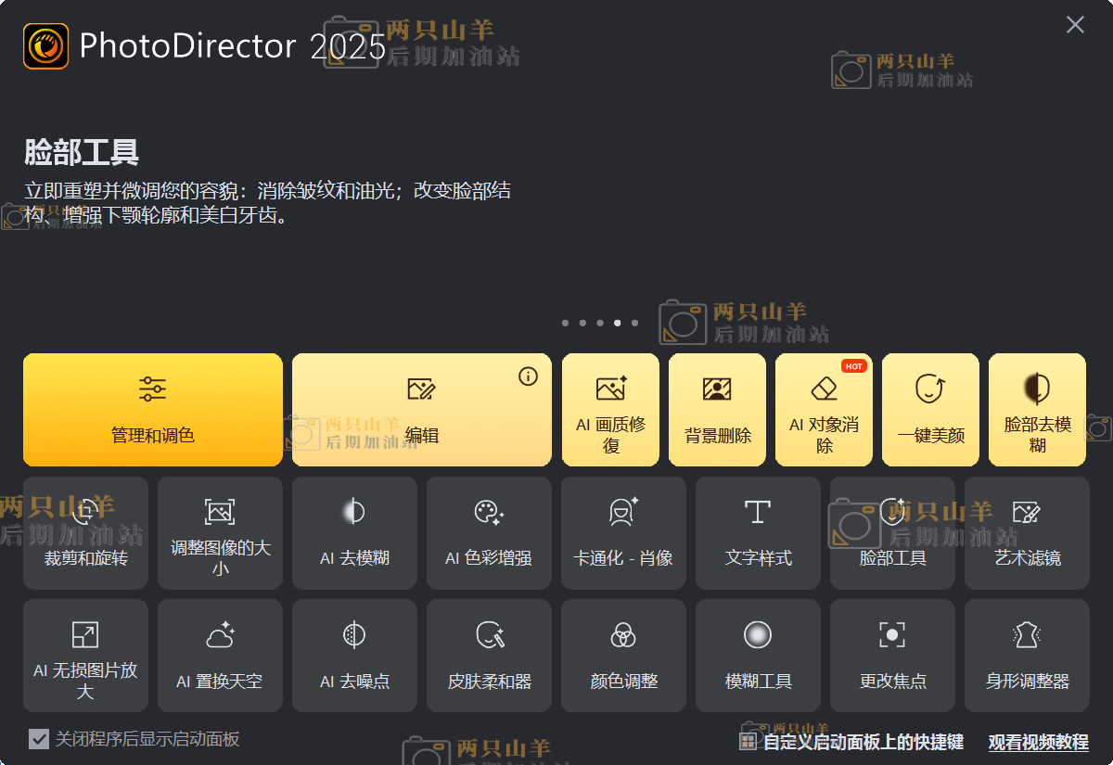Open the 一键美颜 tool

(x=930, y=409)
